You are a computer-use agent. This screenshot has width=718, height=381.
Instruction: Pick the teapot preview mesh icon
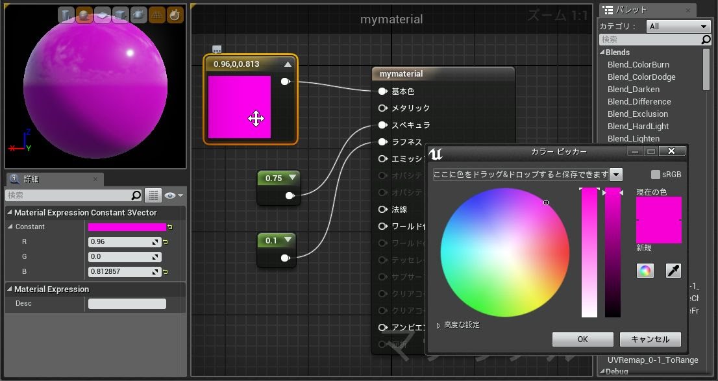139,15
